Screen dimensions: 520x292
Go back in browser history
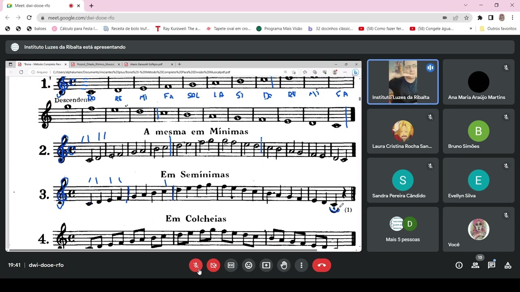point(7,18)
